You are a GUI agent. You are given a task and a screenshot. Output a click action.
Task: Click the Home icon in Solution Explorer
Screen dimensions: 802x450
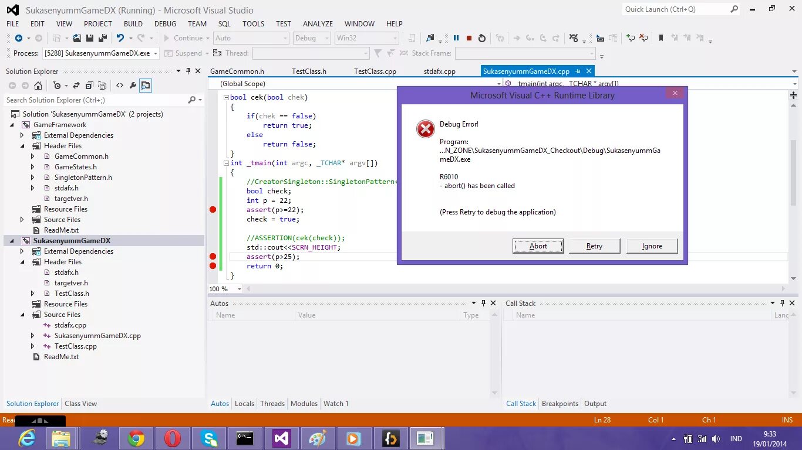[x=38, y=86]
